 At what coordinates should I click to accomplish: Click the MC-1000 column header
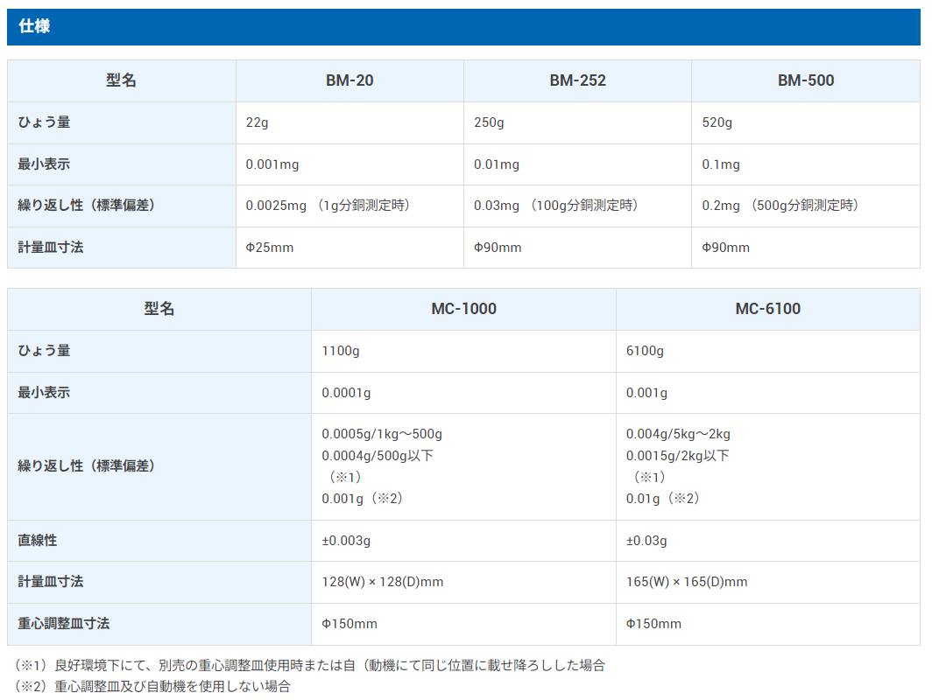click(463, 309)
